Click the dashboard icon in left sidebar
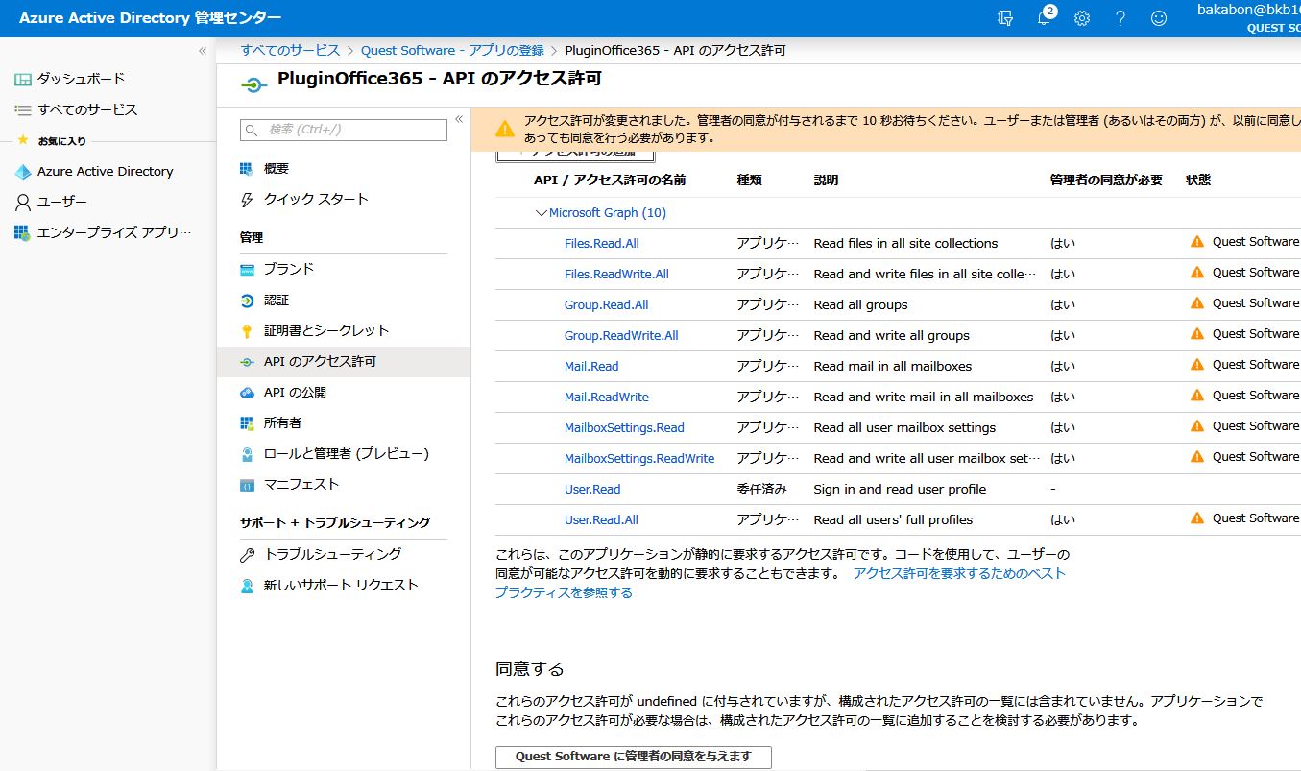The width and height of the screenshot is (1301, 771). point(23,79)
